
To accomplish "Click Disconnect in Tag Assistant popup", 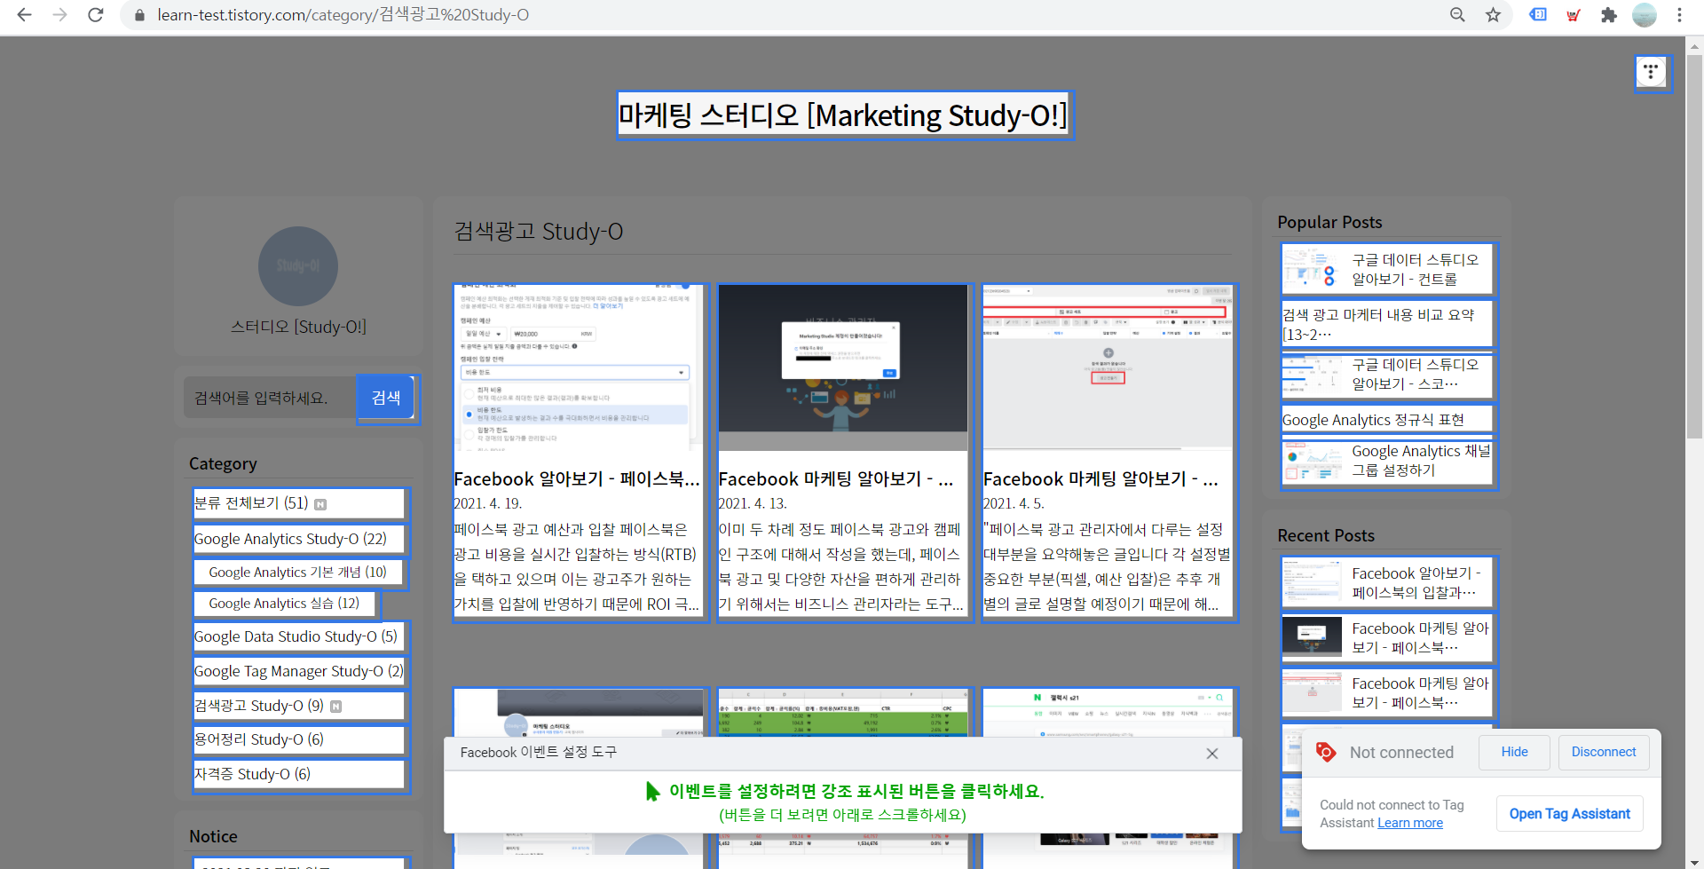I will click(1604, 752).
